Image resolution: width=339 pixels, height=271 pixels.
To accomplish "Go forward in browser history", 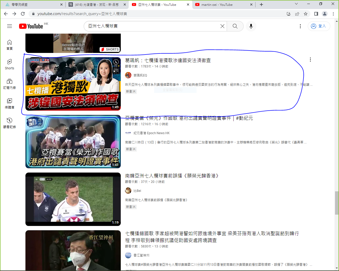I will (14, 14).
